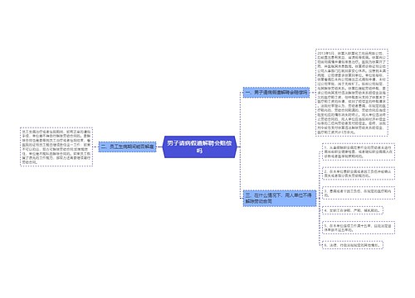Select the central node 男子请病假遭解聘会赔偿吗

coord(199,147)
